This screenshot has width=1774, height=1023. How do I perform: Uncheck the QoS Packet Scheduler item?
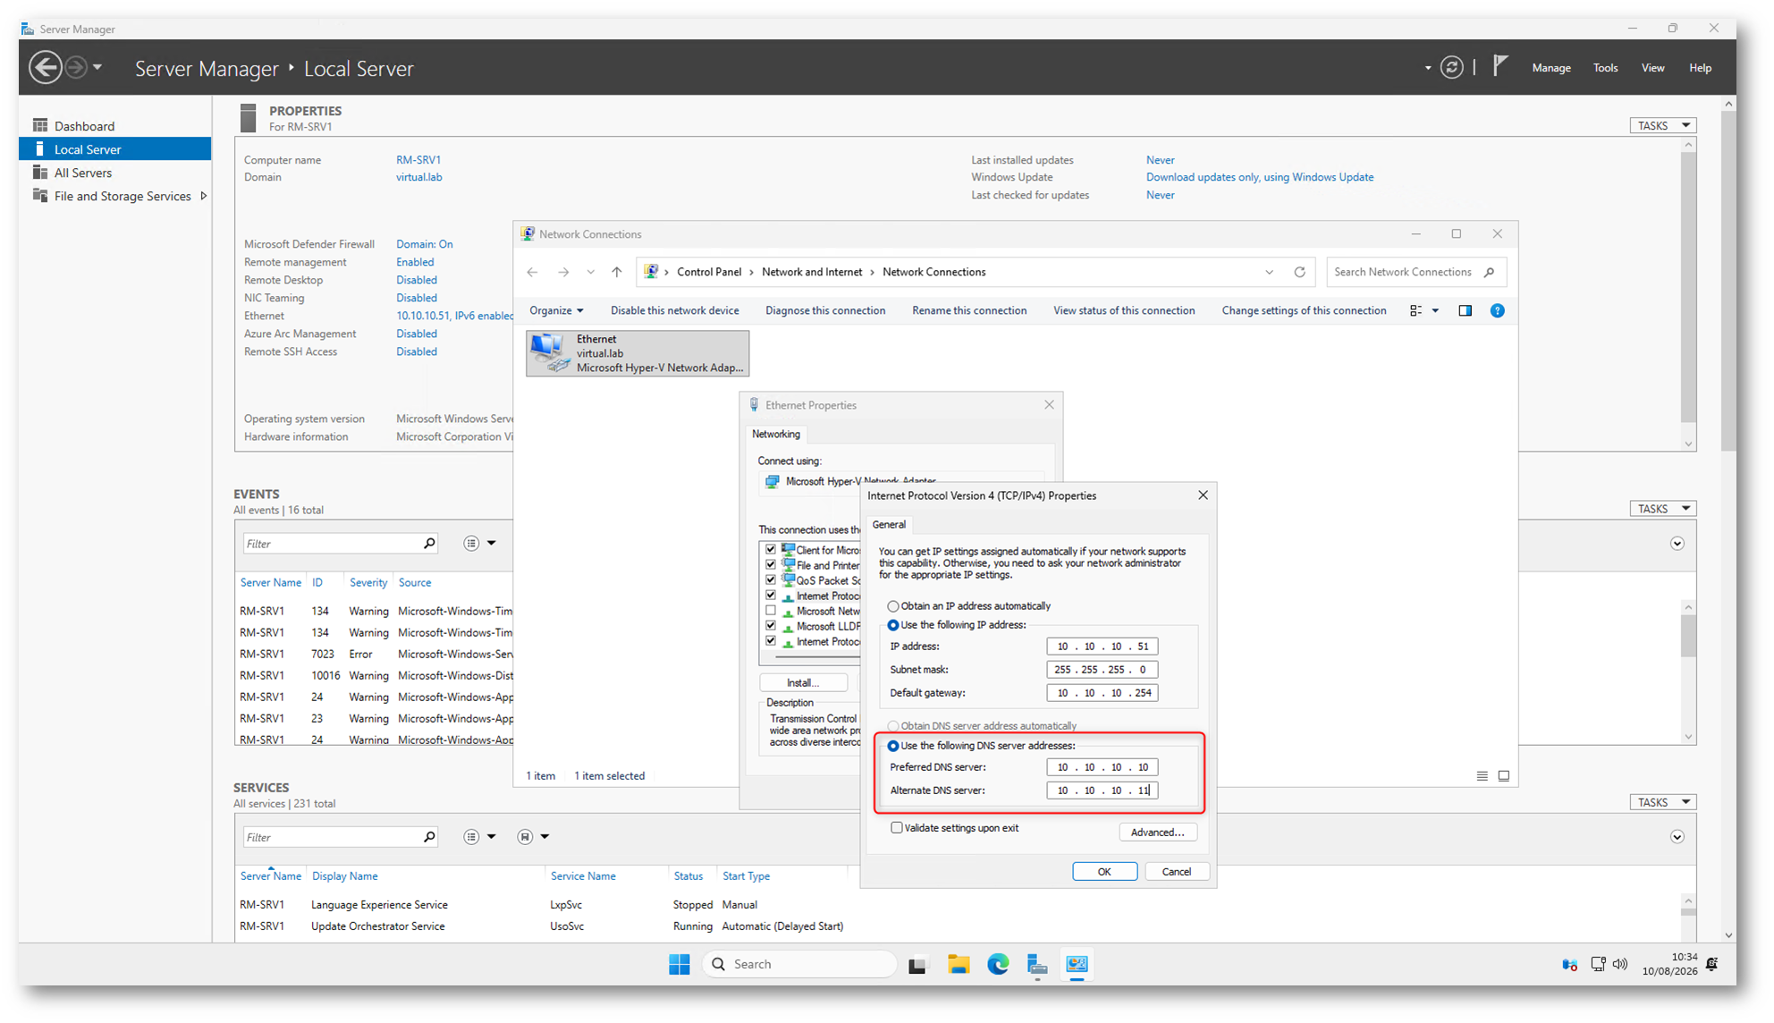(771, 580)
